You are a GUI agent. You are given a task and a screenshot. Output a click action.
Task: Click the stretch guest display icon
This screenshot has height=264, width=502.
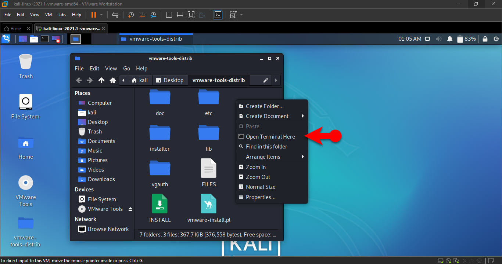click(x=234, y=15)
